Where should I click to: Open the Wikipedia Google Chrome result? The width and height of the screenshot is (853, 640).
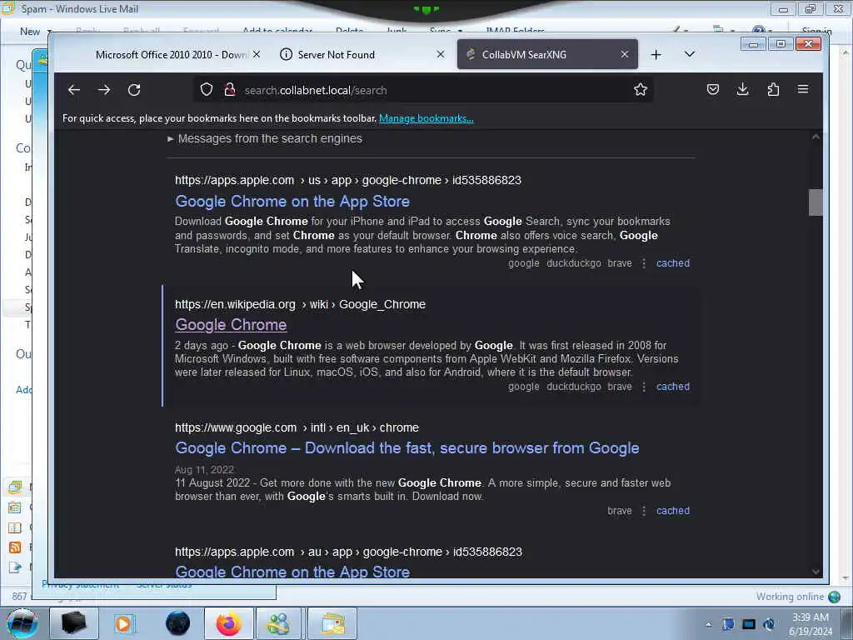tap(231, 325)
